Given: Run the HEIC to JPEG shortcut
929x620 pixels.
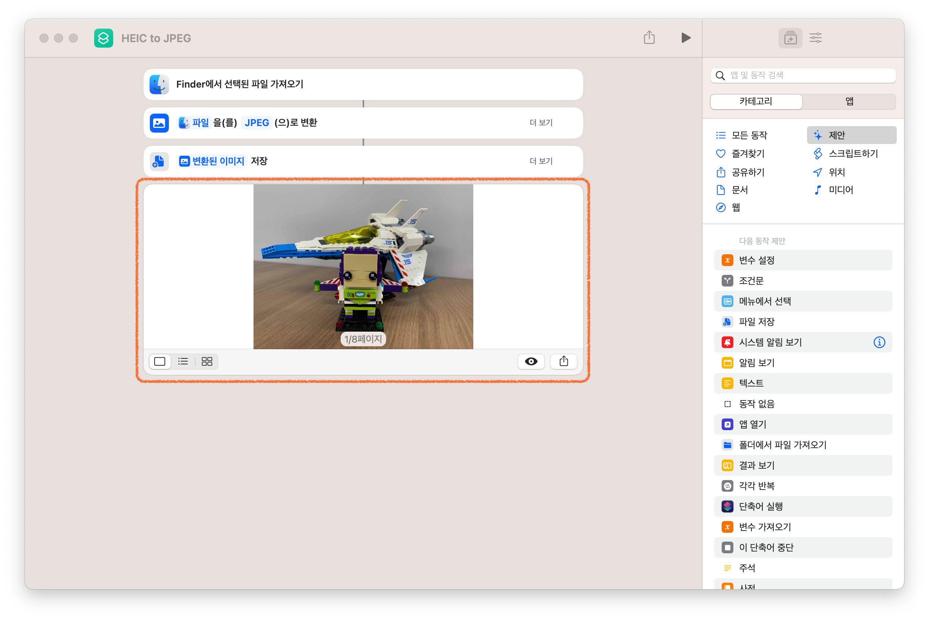Looking at the screenshot, I should [686, 38].
